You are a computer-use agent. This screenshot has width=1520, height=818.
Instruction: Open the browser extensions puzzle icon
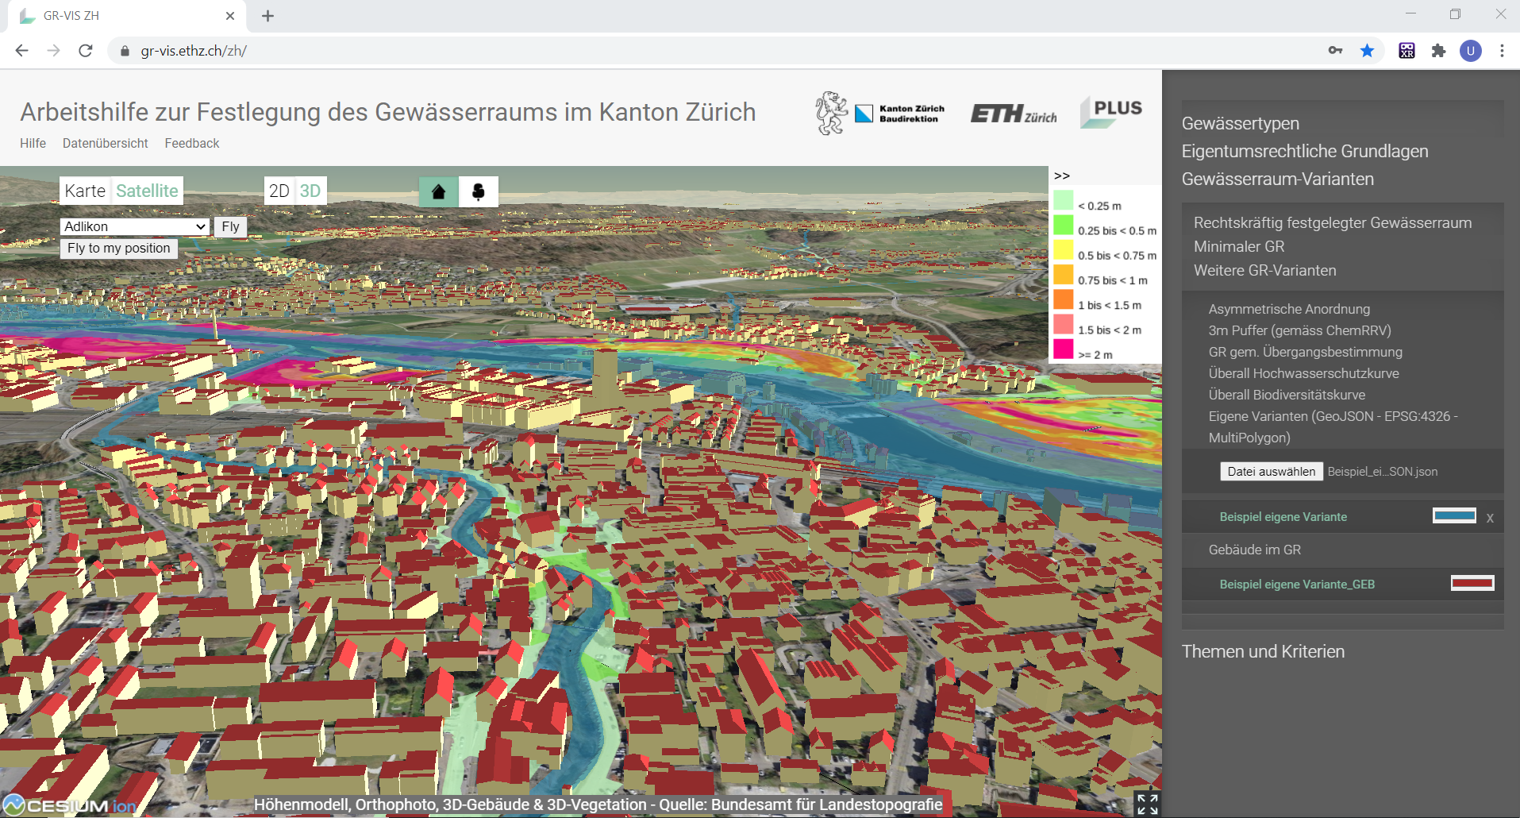pyautogui.click(x=1438, y=51)
